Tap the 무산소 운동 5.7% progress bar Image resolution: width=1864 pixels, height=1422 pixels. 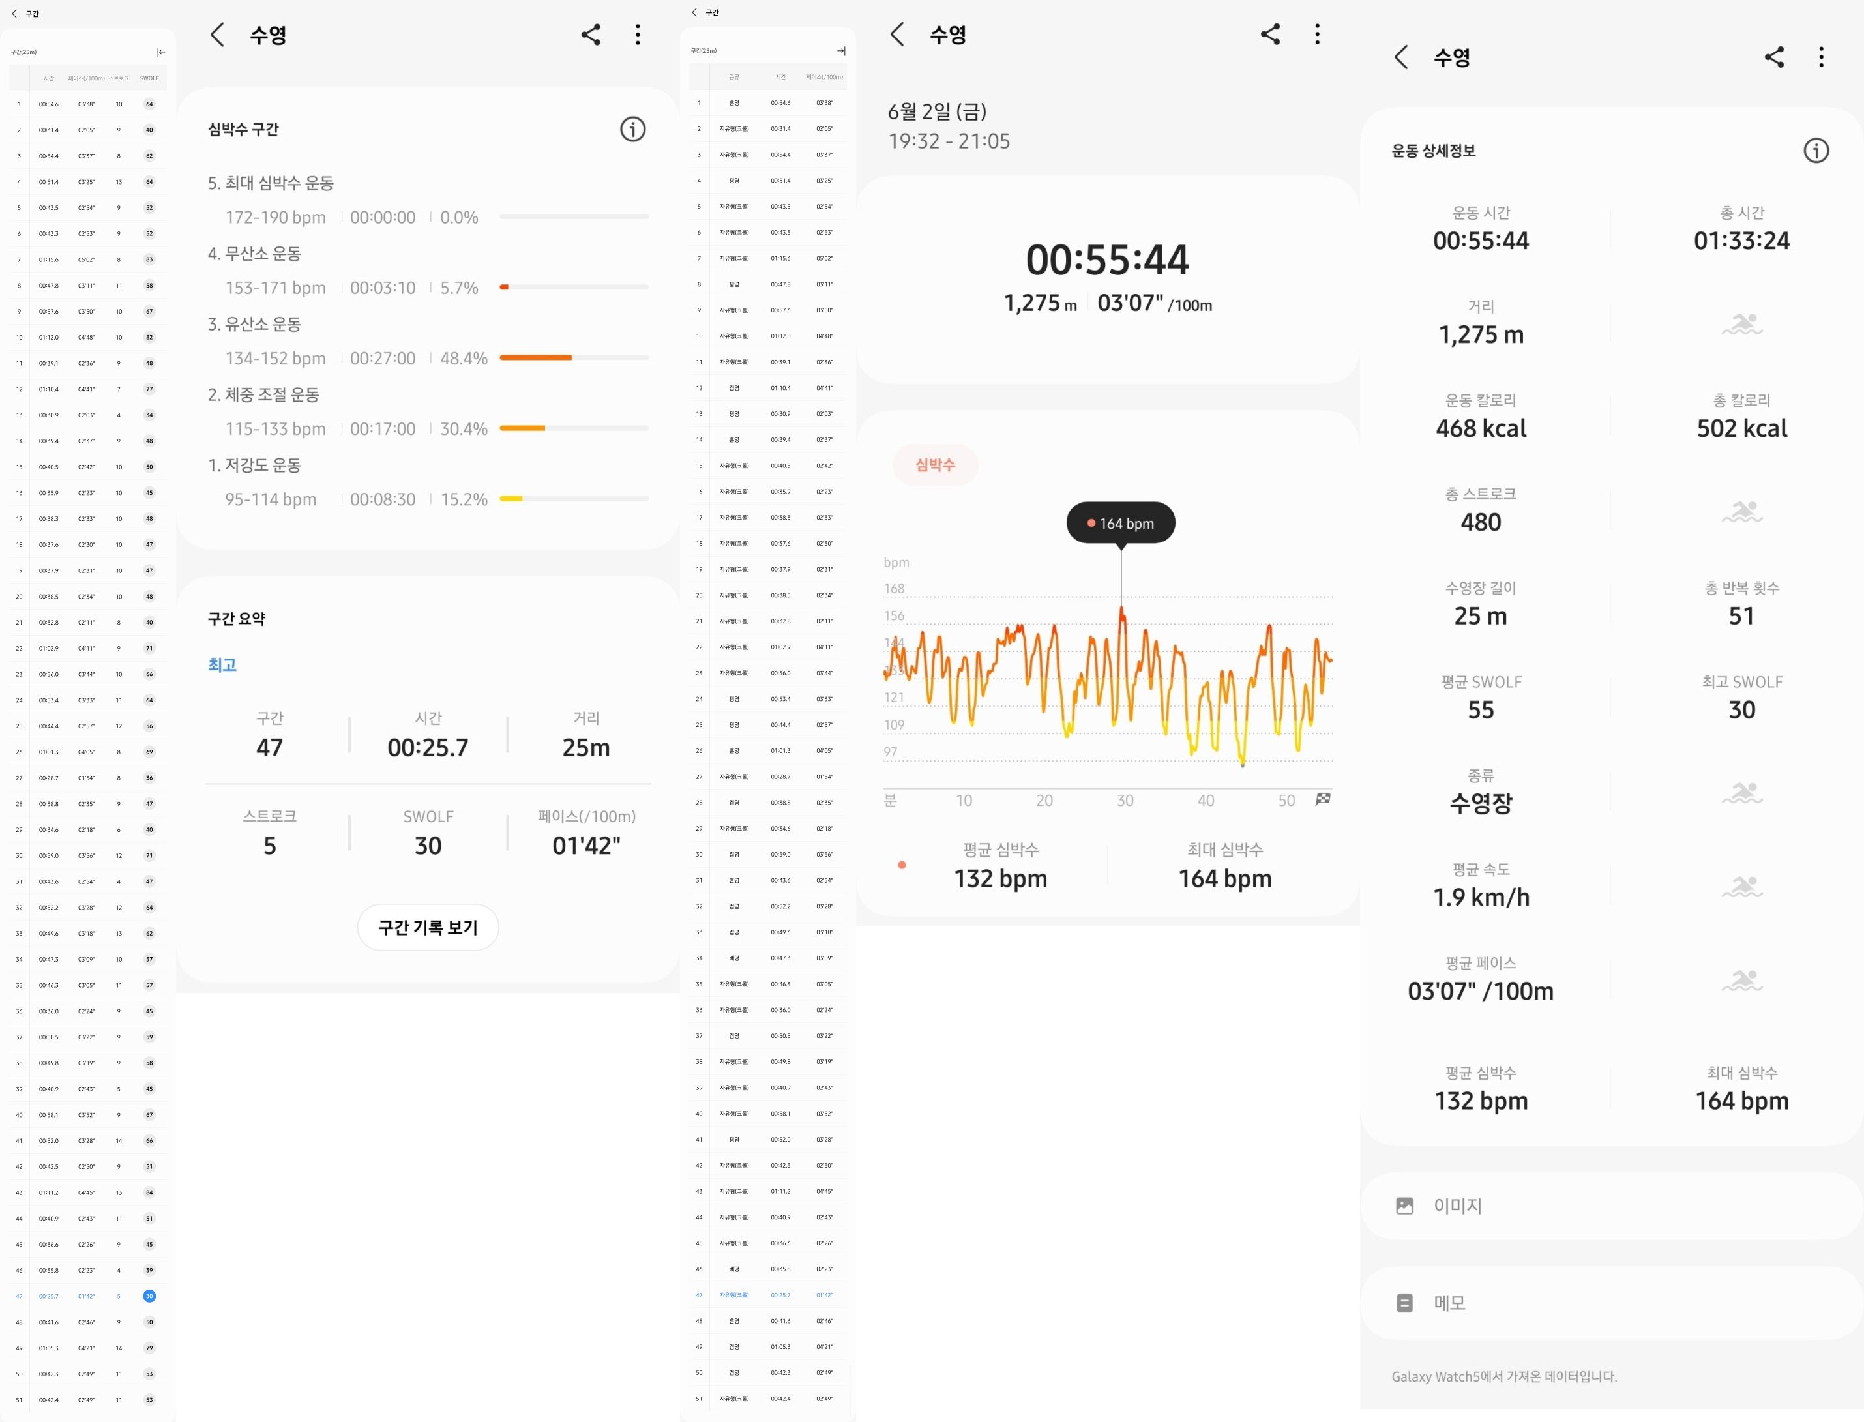pyautogui.click(x=574, y=287)
